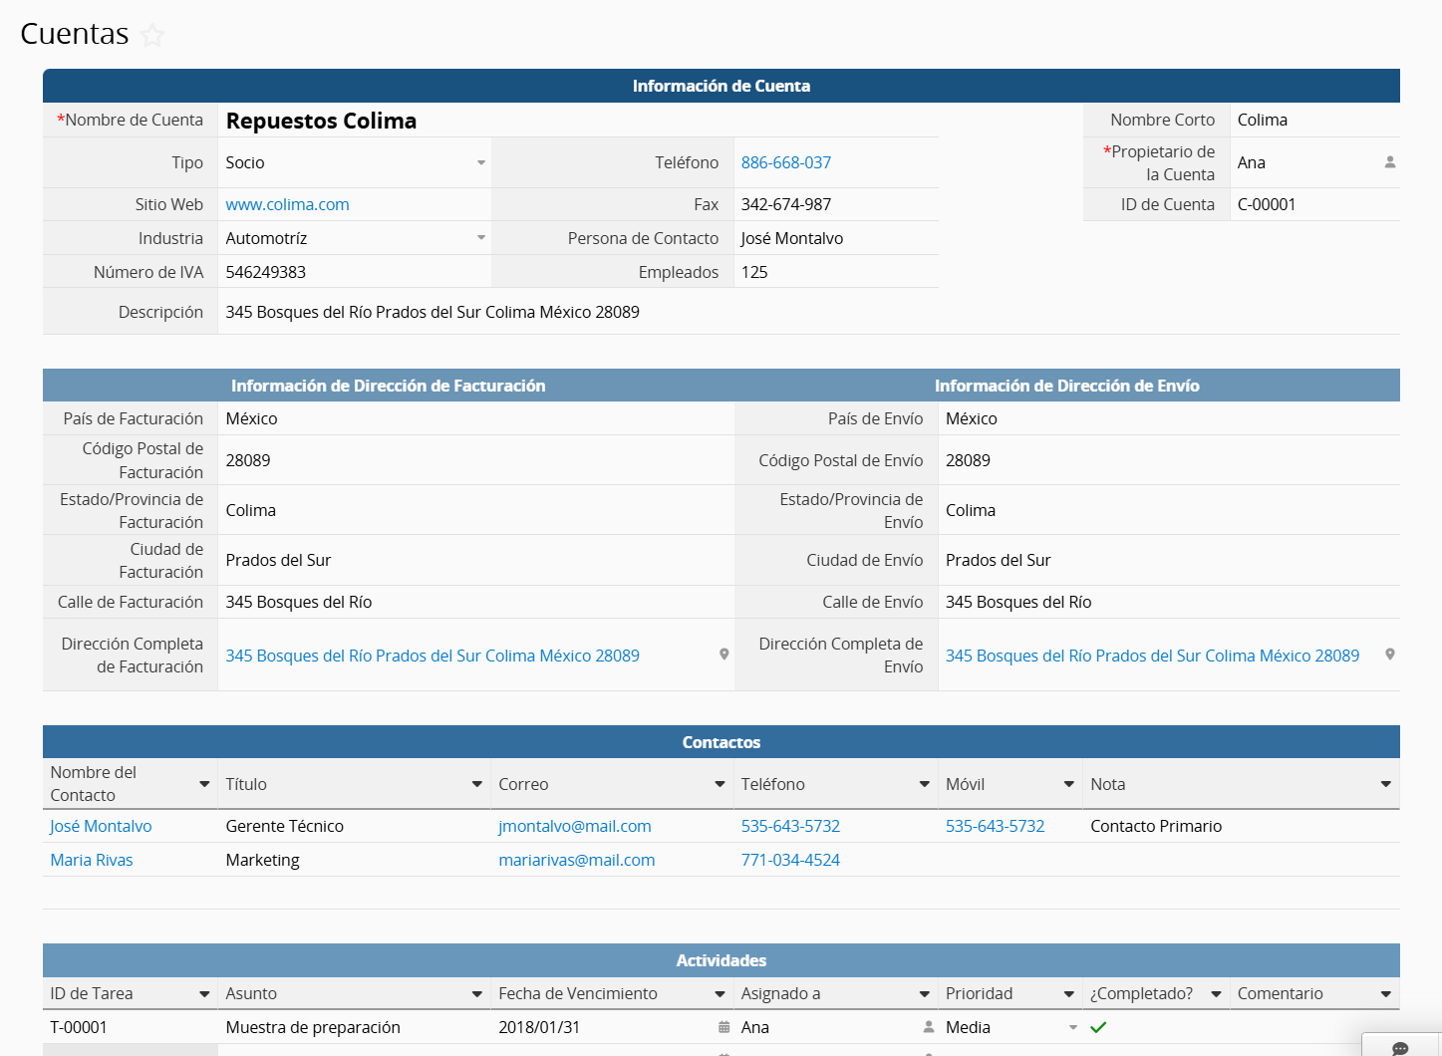
Task: Click the map pin for billing full address
Action: tap(724, 655)
